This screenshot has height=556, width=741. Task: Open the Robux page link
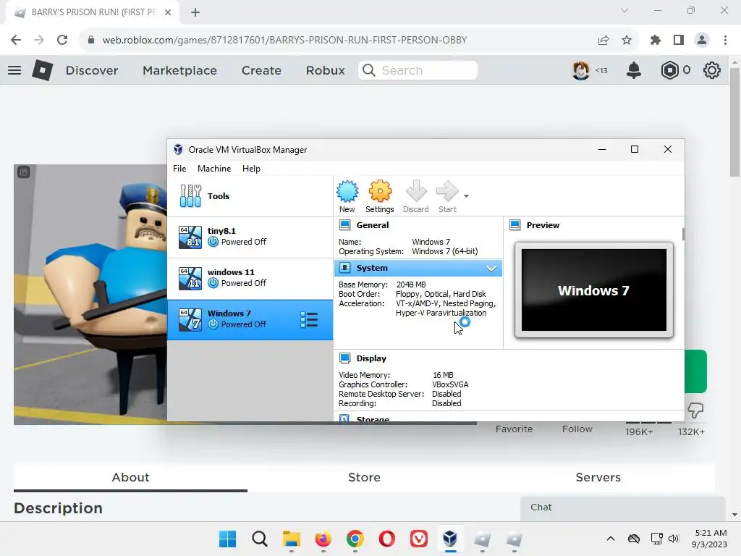(325, 70)
